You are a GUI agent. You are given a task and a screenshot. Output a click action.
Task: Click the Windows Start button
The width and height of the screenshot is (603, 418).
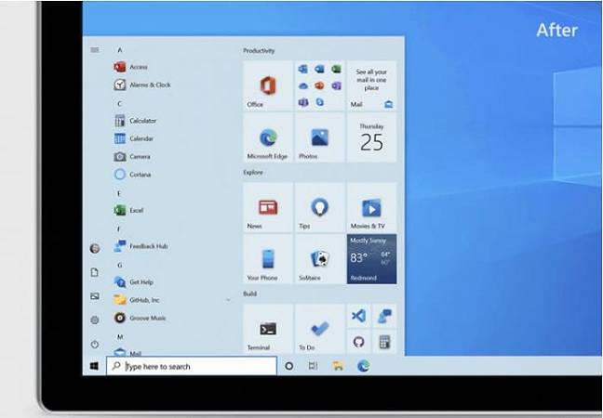[94, 366]
